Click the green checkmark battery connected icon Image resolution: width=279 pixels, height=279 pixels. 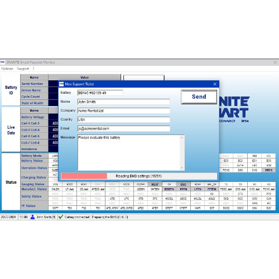click(x=61, y=217)
